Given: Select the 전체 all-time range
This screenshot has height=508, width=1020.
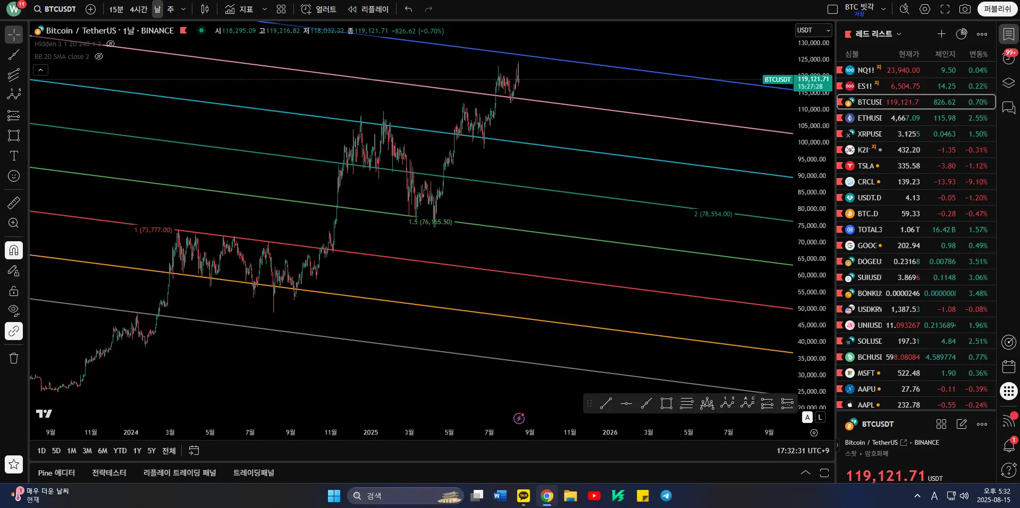Looking at the screenshot, I should pyautogui.click(x=169, y=451).
